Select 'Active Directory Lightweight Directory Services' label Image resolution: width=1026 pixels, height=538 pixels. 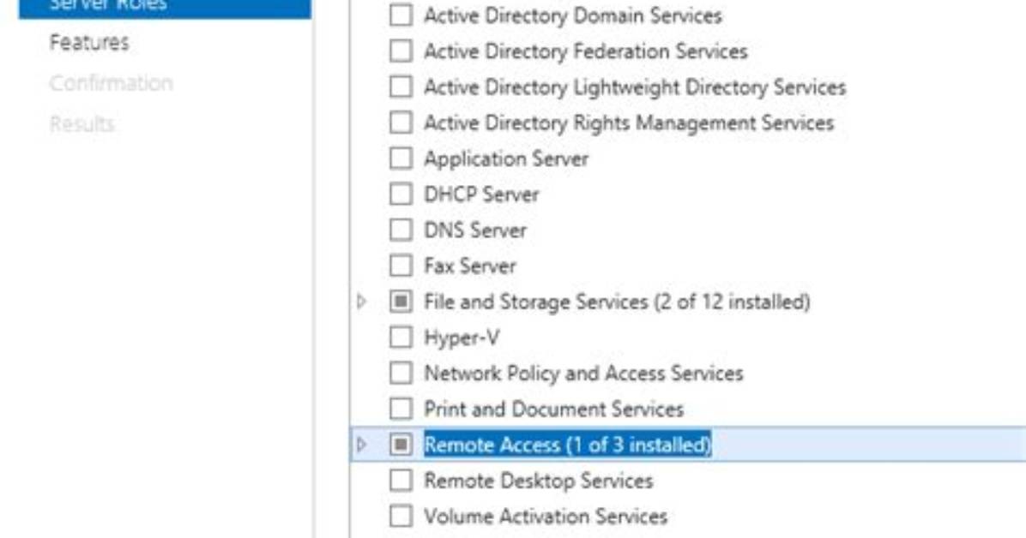(636, 87)
